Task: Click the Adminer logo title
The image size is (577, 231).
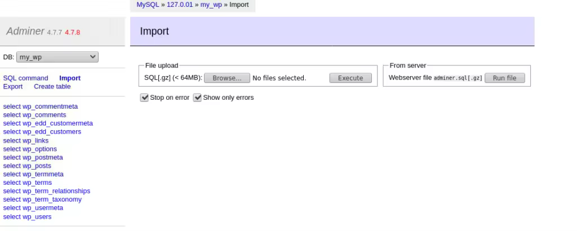Action: [x=25, y=31]
